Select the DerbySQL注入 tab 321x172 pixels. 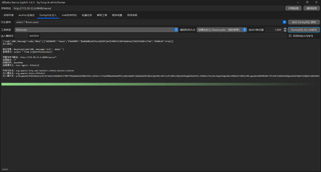click(x=48, y=15)
